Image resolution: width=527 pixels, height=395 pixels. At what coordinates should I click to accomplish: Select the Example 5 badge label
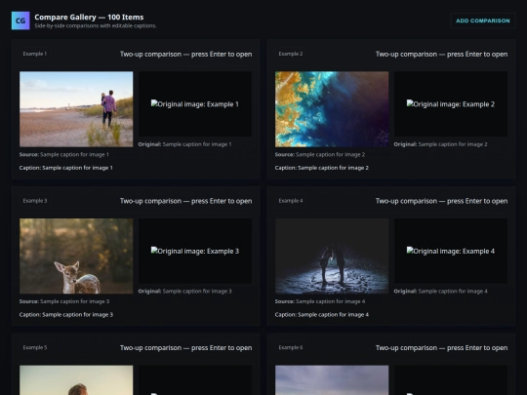click(x=35, y=347)
